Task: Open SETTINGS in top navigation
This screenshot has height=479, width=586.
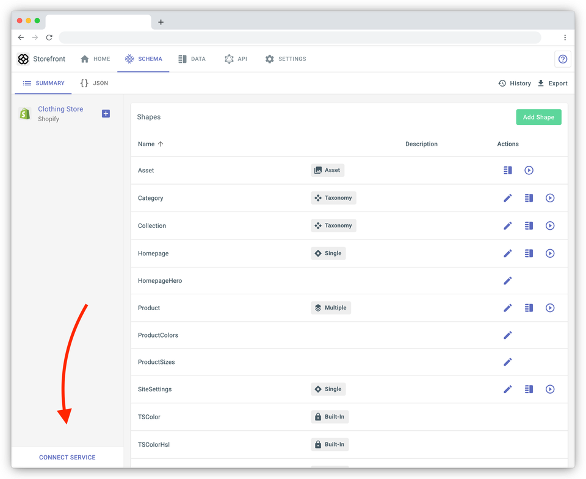Action: click(x=286, y=59)
